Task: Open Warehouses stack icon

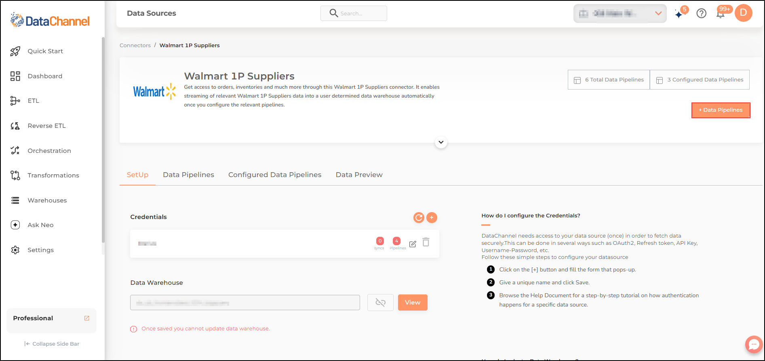Action: click(x=15, y=200)
